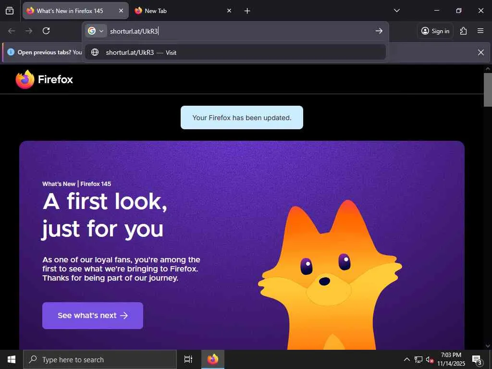This screenshot has height=369, width=492.
Task: Go back one page
Action: point(12,31)
